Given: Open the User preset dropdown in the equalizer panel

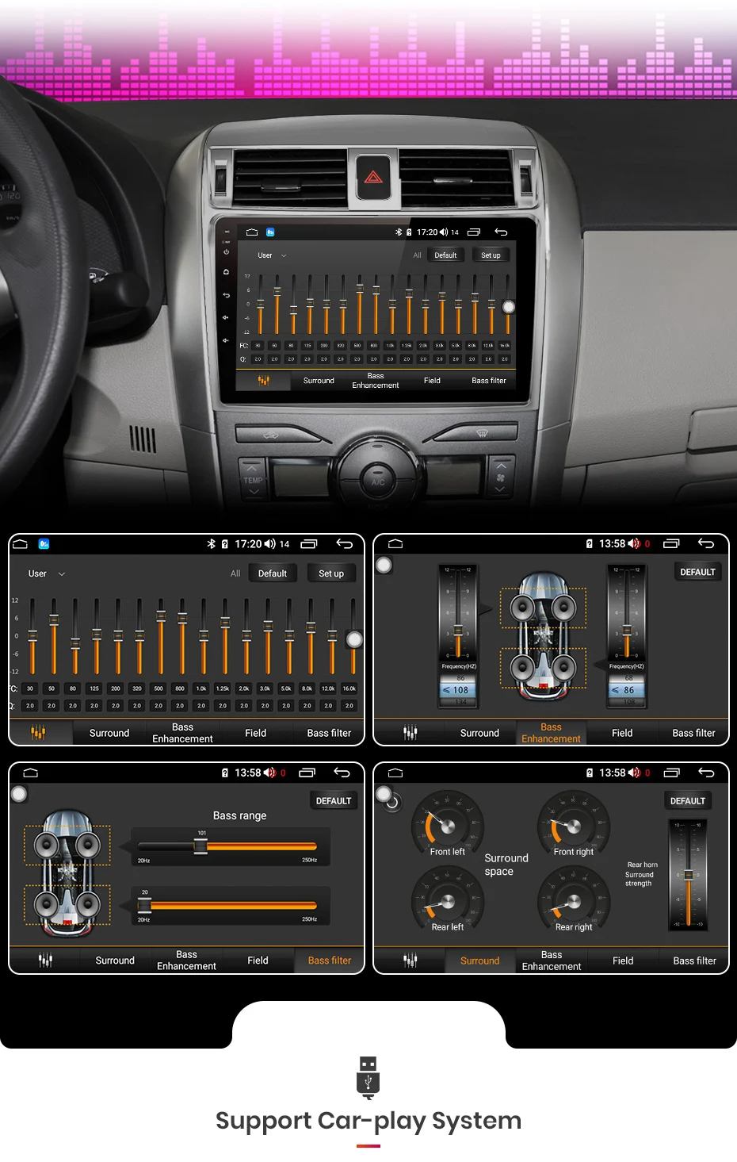Looking at the screenshot, I should point(47,573).
